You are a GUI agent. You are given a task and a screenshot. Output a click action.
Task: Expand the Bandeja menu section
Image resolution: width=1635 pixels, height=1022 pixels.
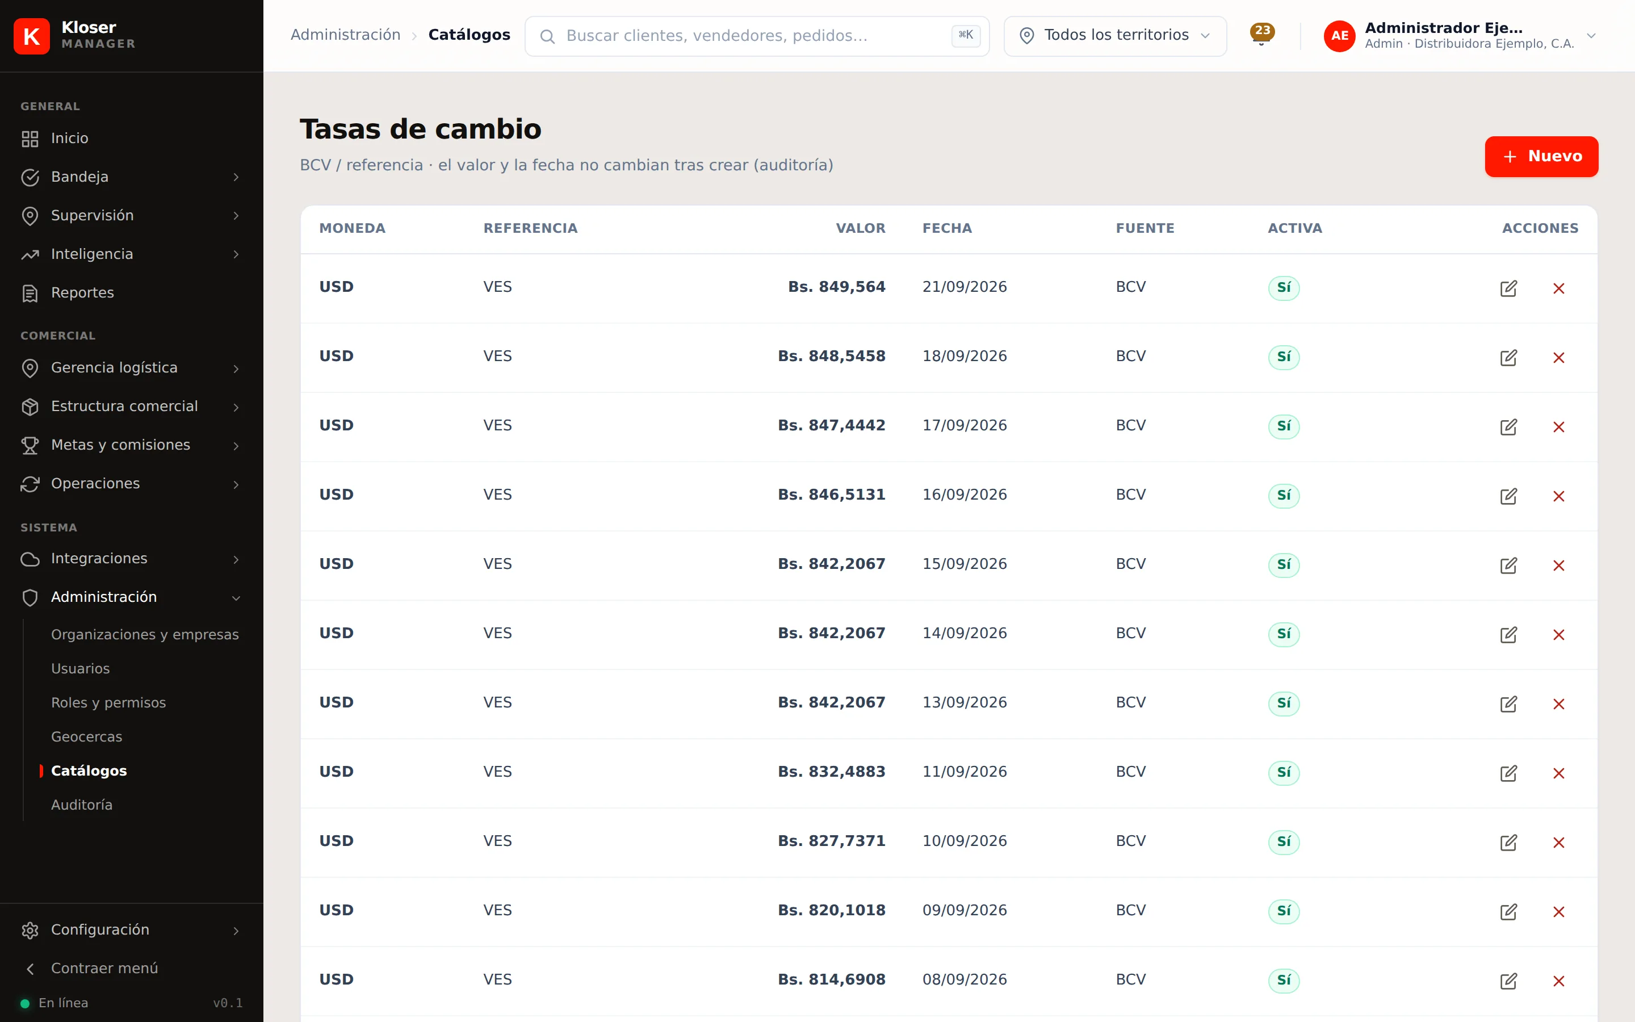pyautogui.click(x=131, y=177)
